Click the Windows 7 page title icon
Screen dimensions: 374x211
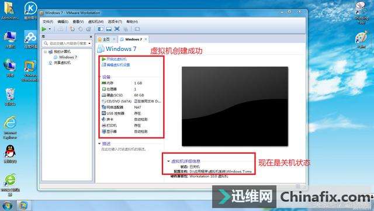[x=101, y=49]
